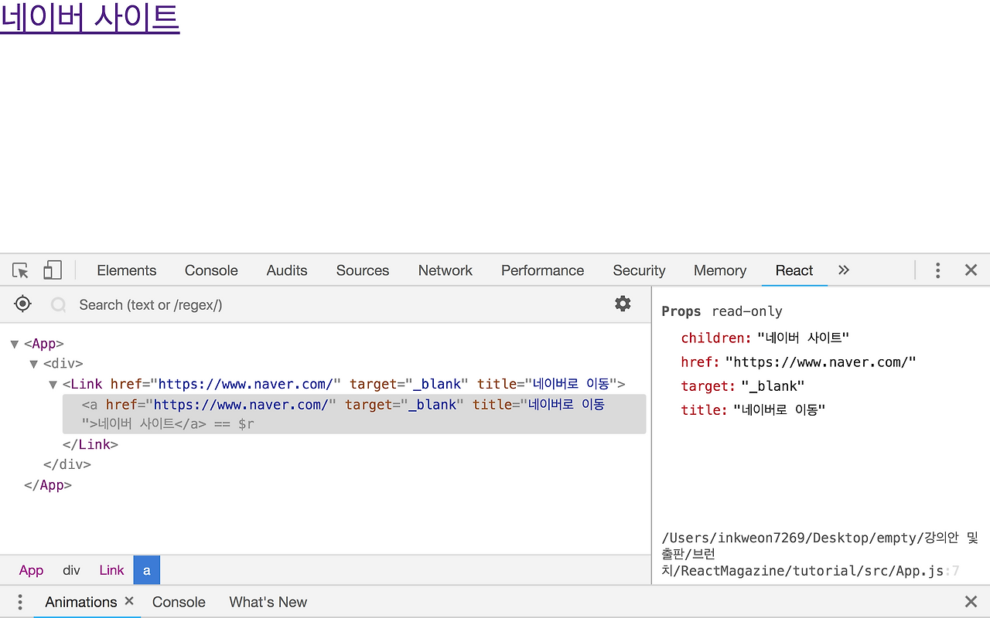Click Link in the breadcrumb bar
Screen dimensions: 990x618
coord(111,570)
